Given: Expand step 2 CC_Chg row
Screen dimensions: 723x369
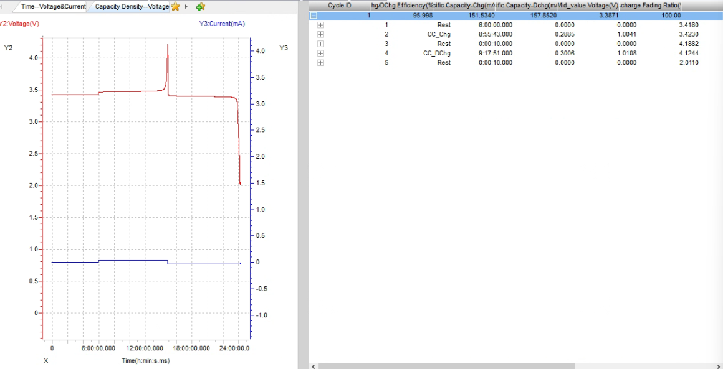Looking at the screenshot, I should [x=321, y=34].
